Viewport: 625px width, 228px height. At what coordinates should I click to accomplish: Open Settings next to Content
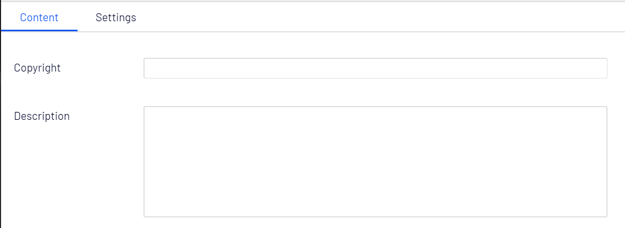(116, 17)
